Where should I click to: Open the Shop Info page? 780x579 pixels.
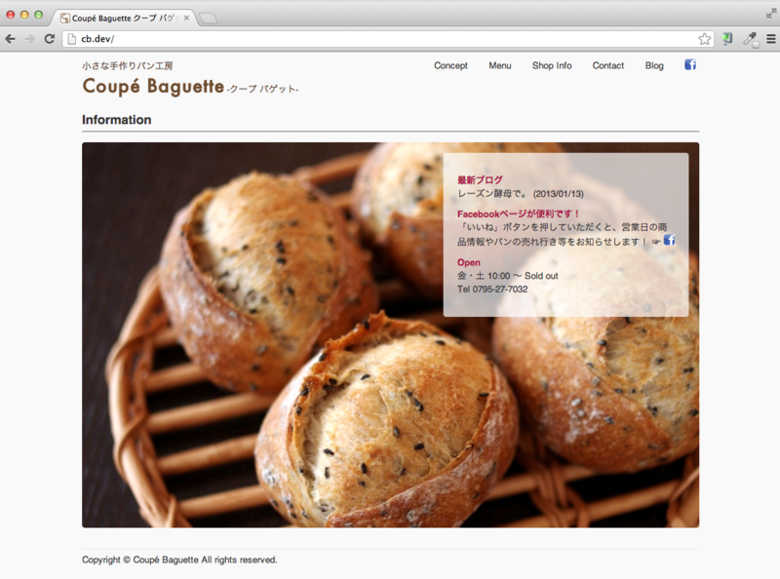coord(551,65)
